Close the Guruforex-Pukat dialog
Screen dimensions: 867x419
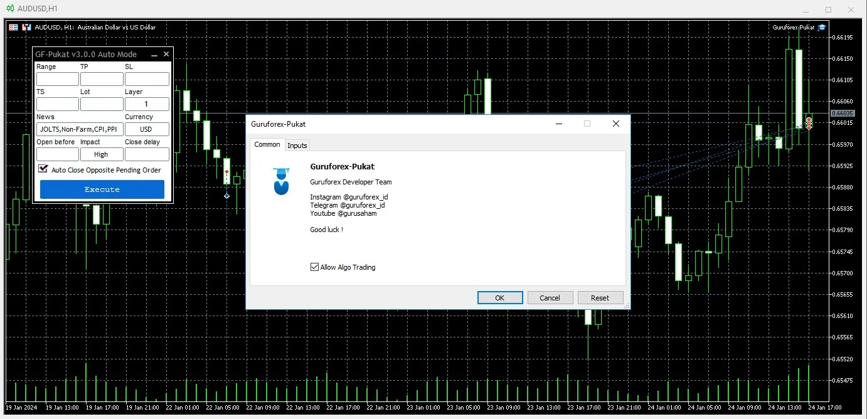616,124
